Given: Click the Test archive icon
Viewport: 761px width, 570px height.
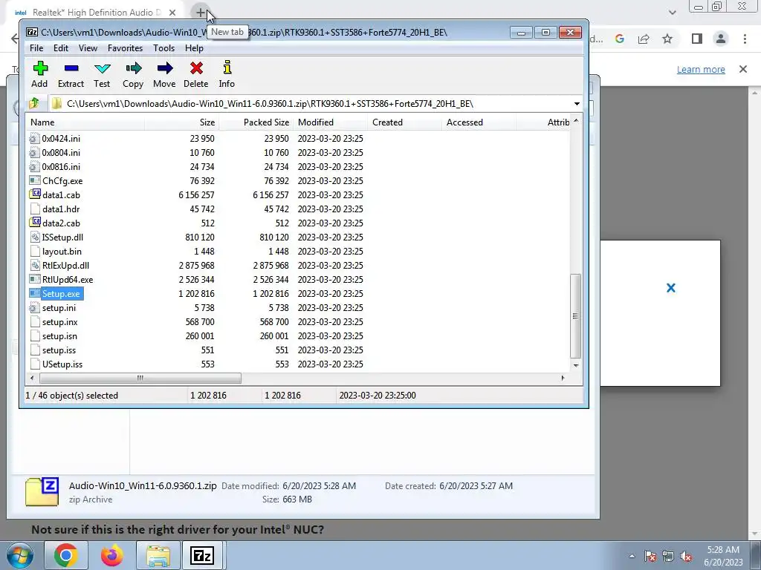Looking at the screenshot, I should [102, 68].
